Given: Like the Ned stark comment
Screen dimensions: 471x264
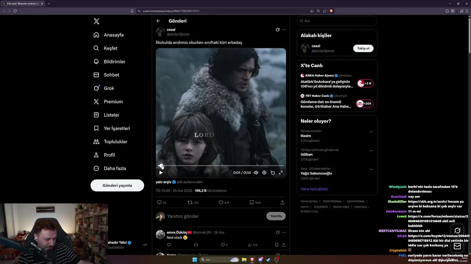Looking at the screenshot, I should click(x=224, y=245).
